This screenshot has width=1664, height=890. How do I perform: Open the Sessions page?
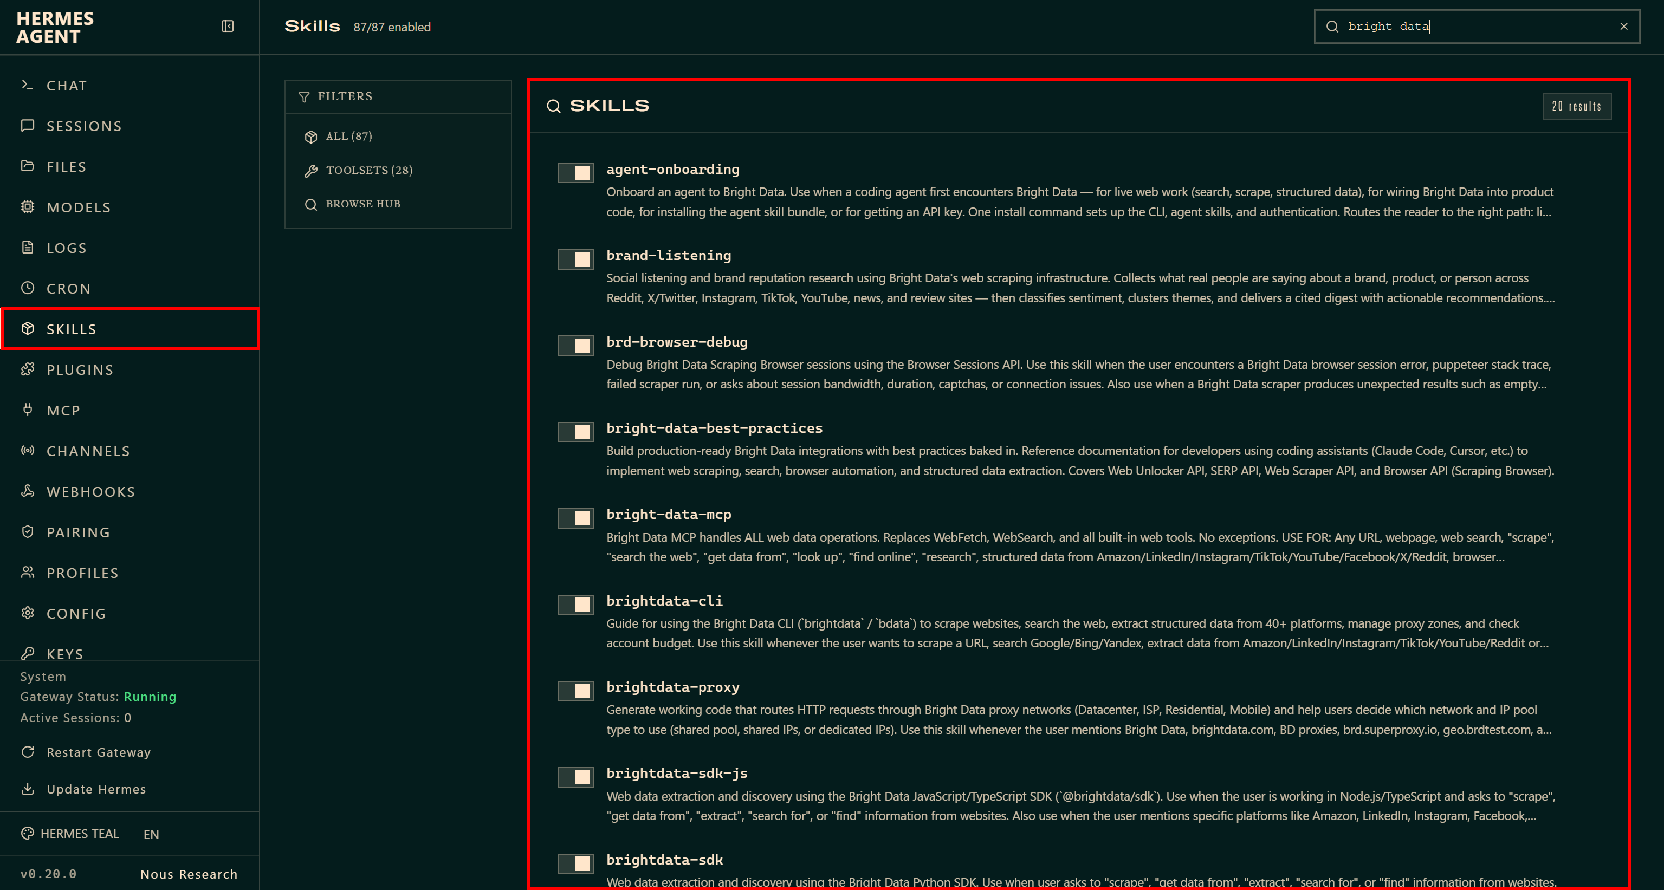point(129,126)
